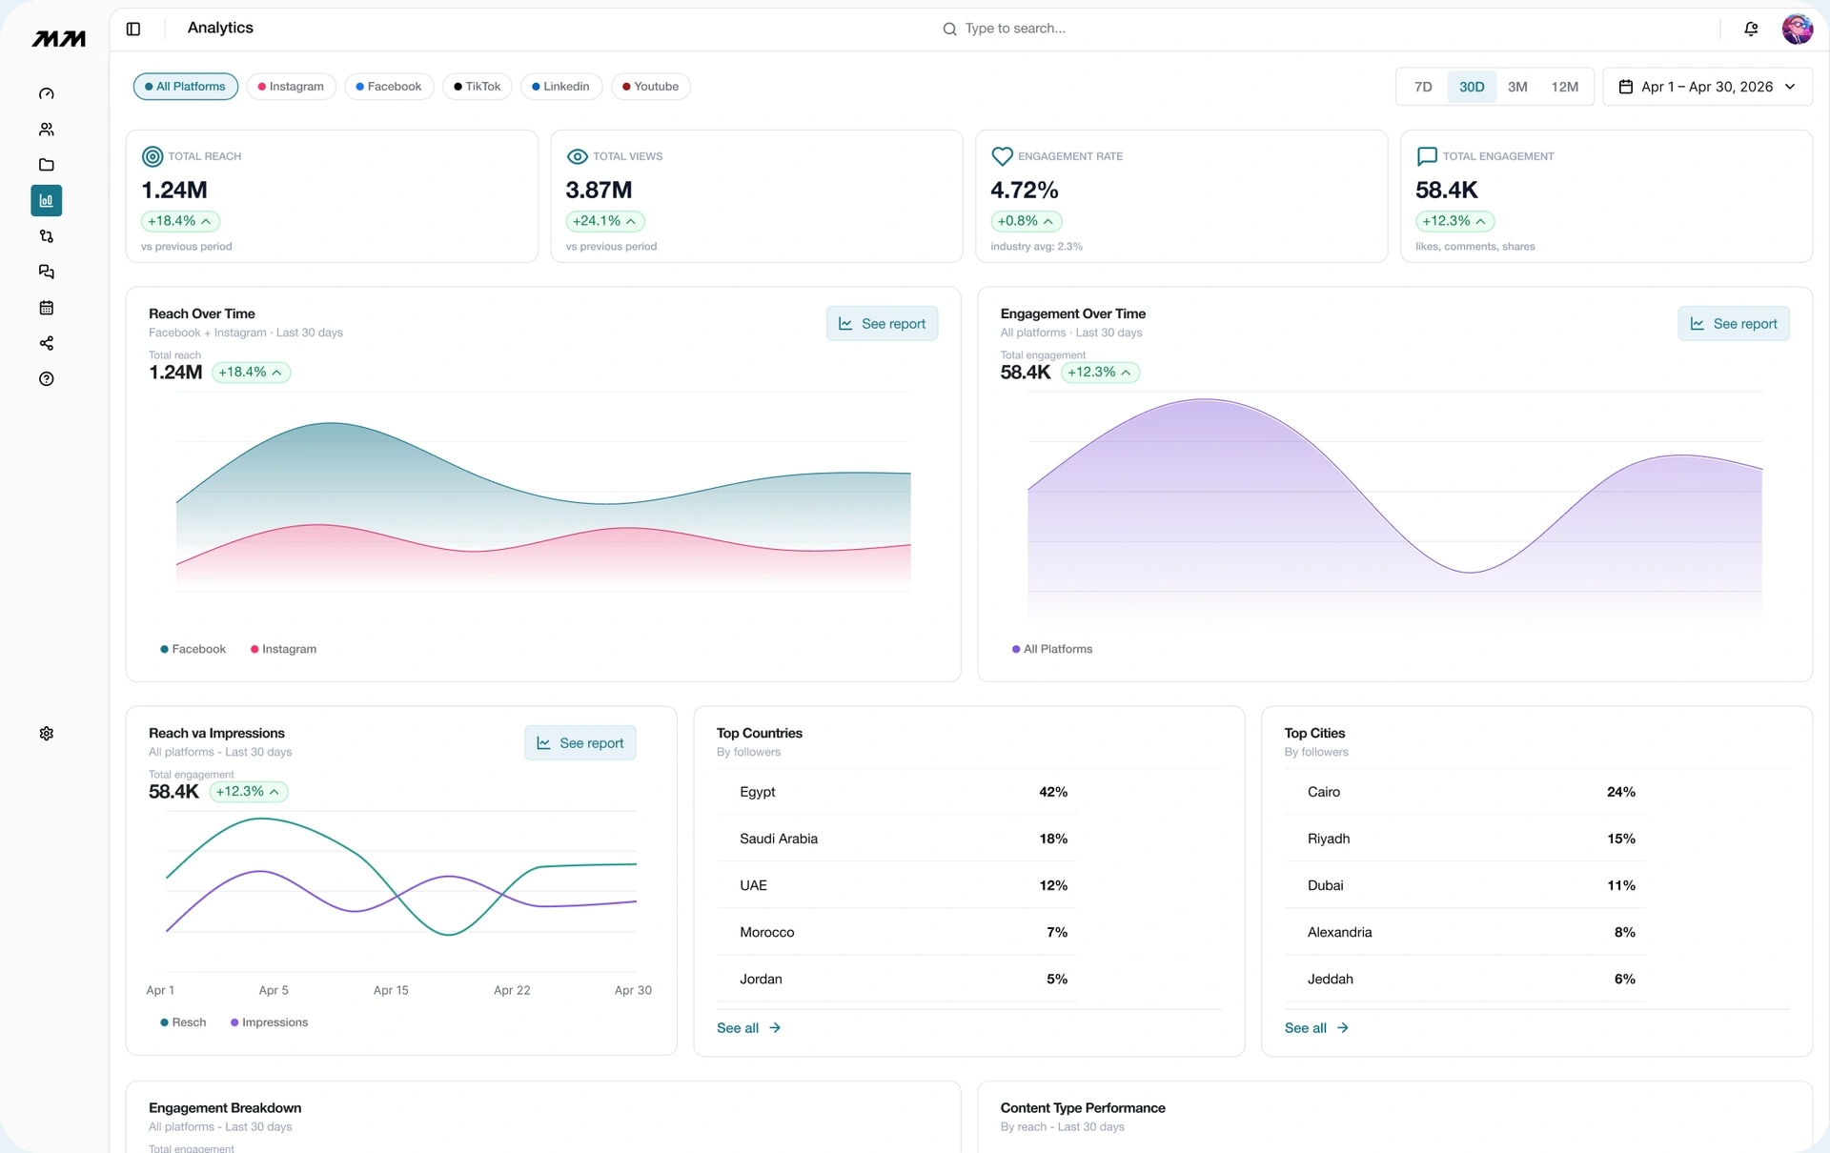Screen dimensions: 1830x1153
Task: Open the user profile avatar
Action: [1797, 29]
